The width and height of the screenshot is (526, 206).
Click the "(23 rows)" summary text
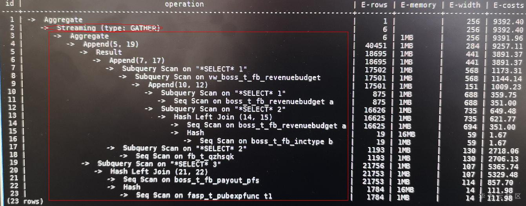tap(22, 201)
